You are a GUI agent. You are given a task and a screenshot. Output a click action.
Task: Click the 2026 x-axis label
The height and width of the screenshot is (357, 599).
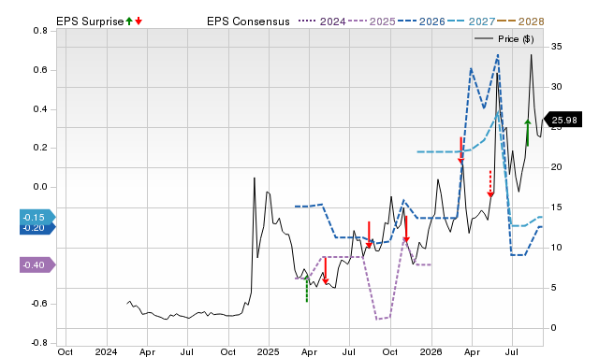coord(431,351)
